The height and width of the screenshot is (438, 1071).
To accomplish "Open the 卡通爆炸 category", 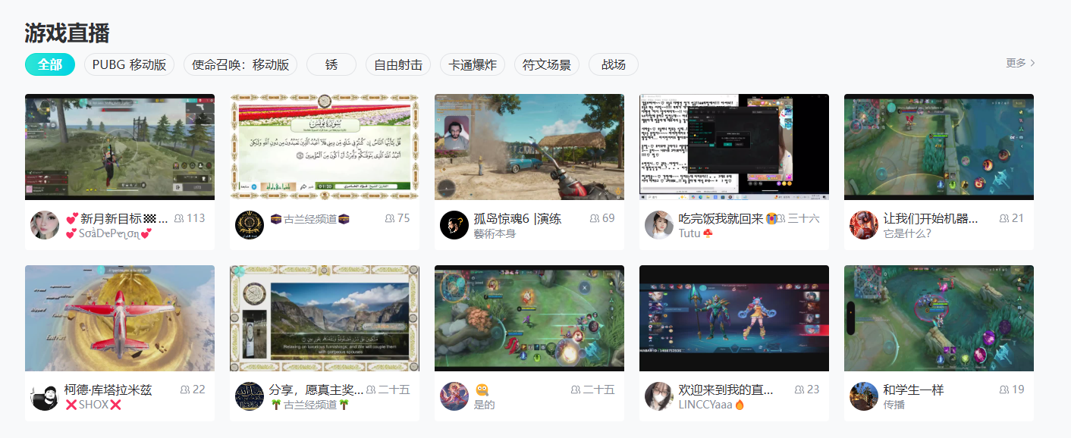I will click(473, 64).
